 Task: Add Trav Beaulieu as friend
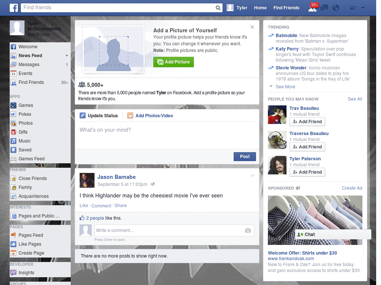point(307,122)
